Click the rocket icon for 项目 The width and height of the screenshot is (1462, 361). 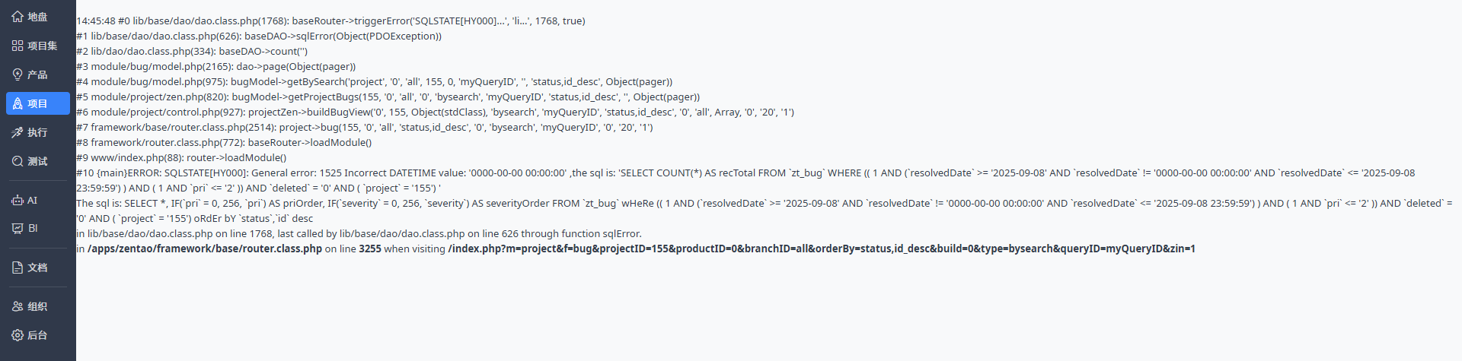pos(18,103)
